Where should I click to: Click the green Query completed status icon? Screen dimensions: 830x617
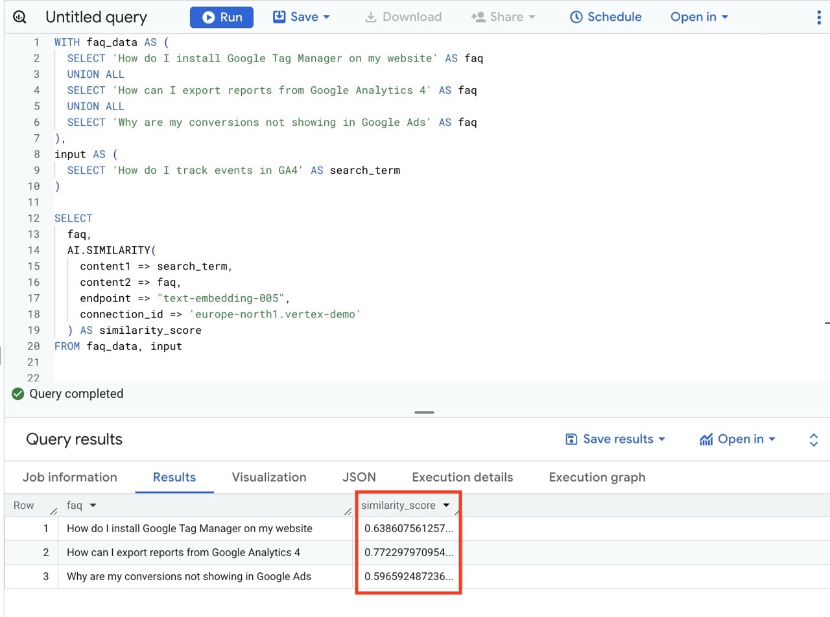click(18, 393)
